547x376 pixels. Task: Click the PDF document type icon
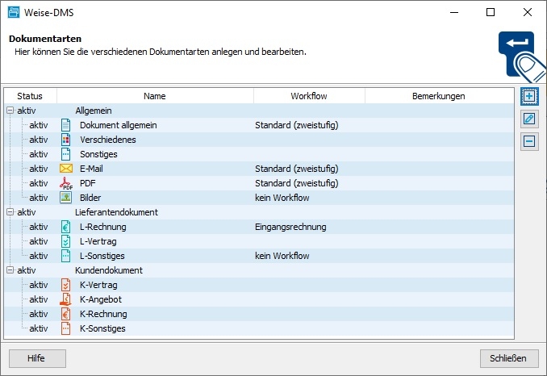coord(66,183)
